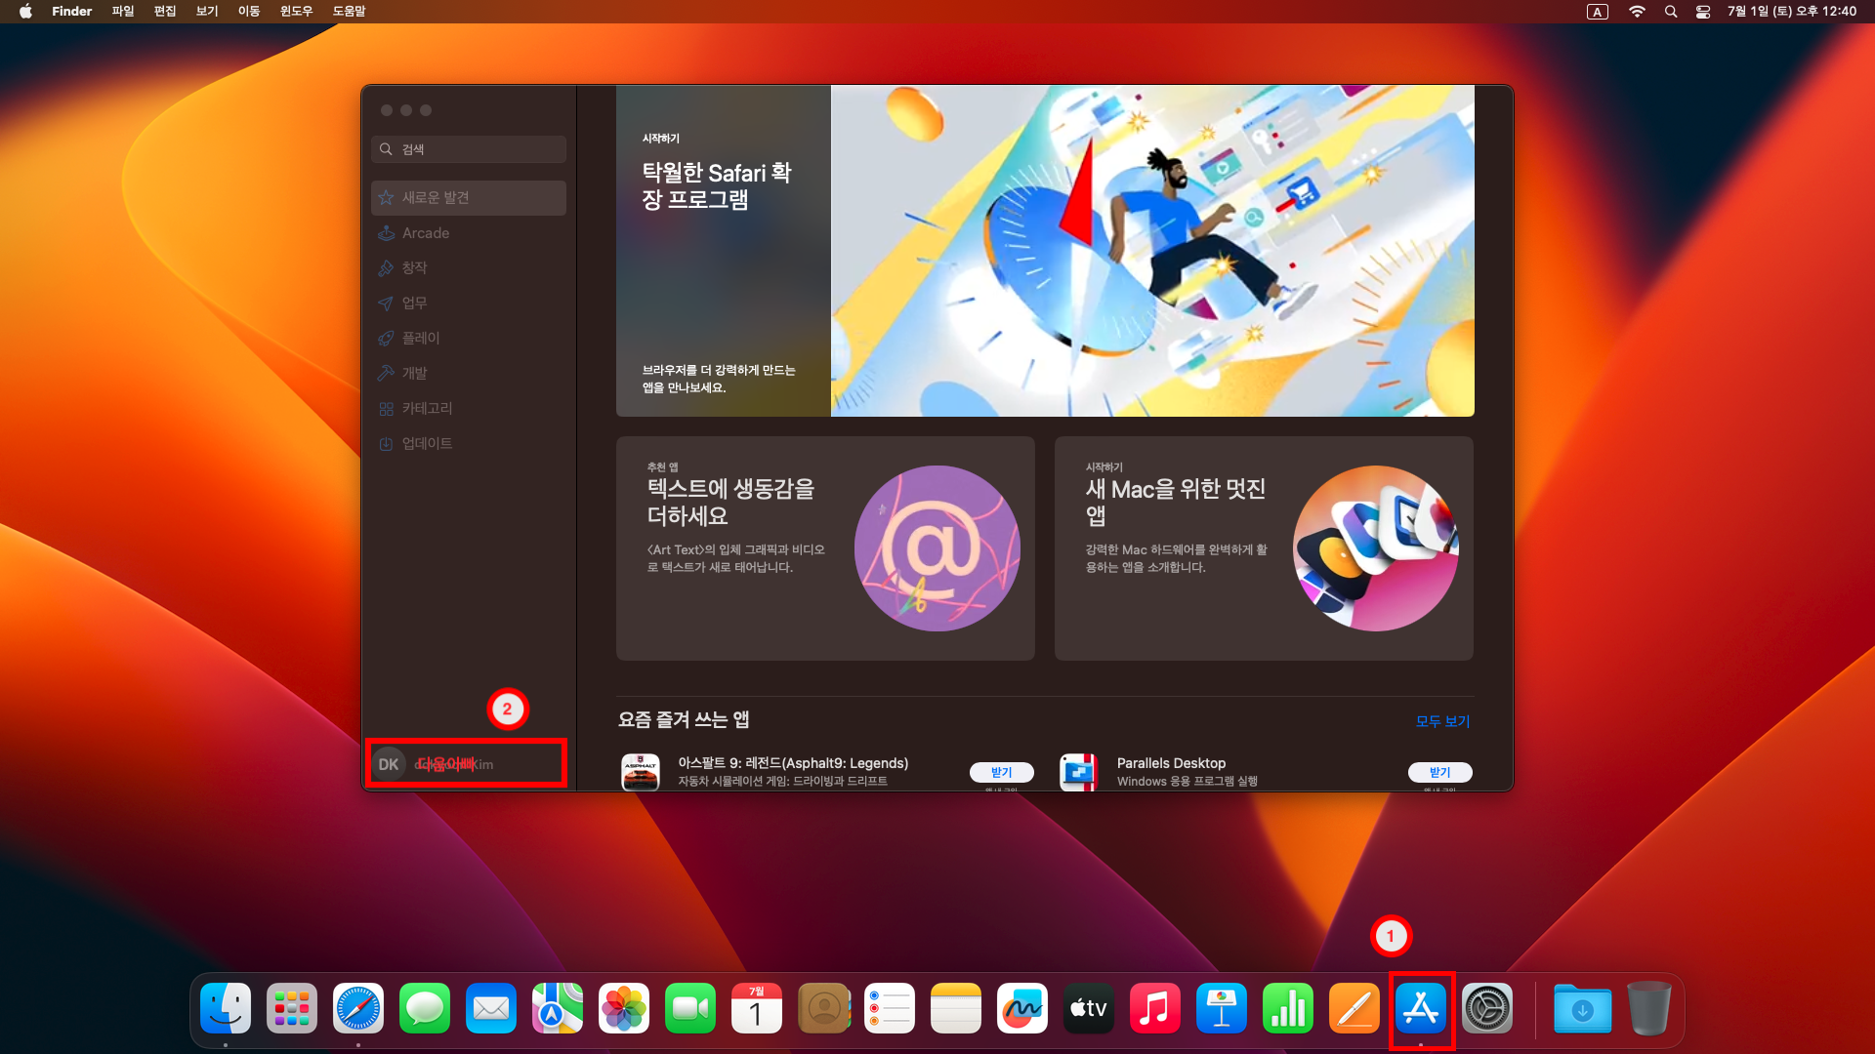The width and height of the screenshot is (1875, 1054).
Task: Open the 텍스트에 생동감을 더하세요 card
Action: coord(825,548)
